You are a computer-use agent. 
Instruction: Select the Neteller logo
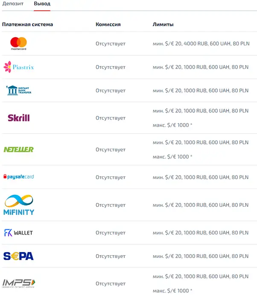[19, 149]
